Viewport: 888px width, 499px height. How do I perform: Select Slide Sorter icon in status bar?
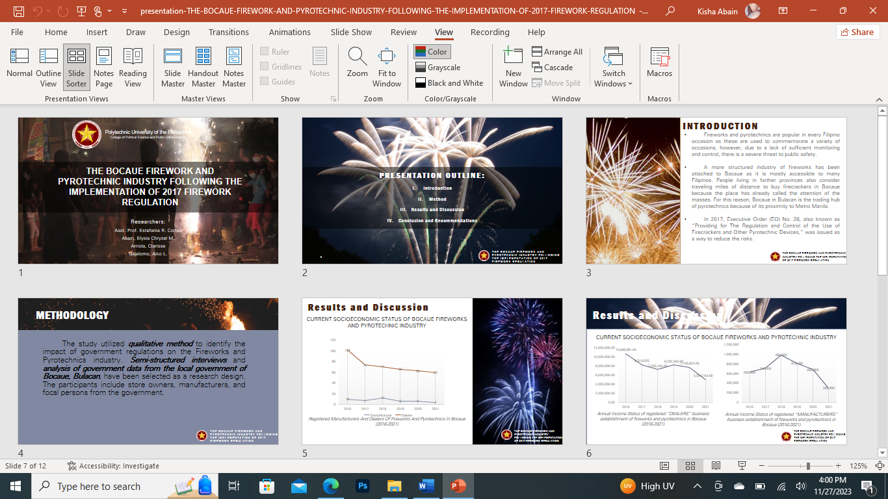[x=690, y=466]
